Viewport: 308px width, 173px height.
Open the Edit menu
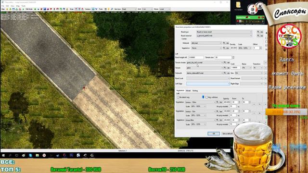coord(7,6)
